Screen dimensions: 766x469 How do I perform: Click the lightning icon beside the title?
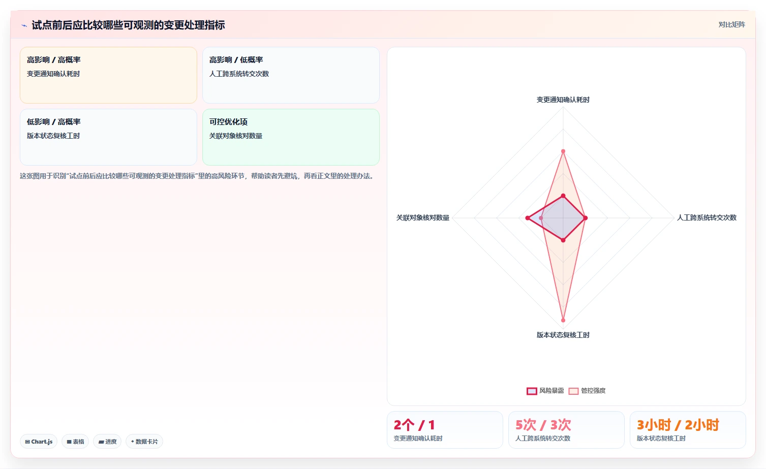point(24,25)
